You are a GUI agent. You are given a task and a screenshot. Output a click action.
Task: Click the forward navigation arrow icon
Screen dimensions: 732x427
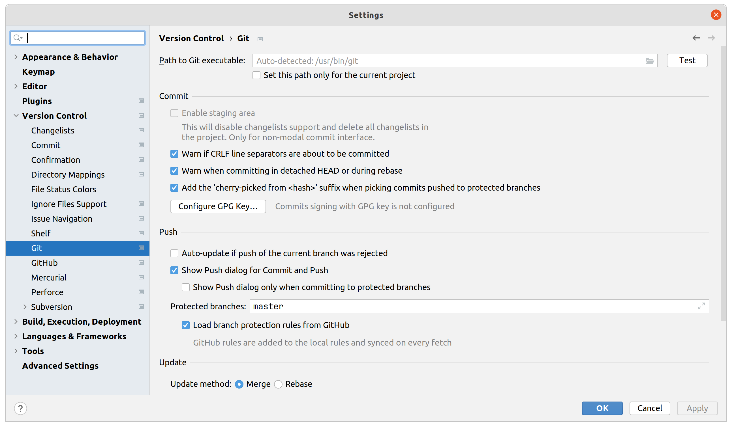click(711, 38)
